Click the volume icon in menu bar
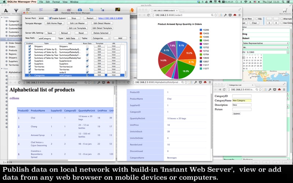The width and height of the screenshot is (293, 183). tap(259, 2)
